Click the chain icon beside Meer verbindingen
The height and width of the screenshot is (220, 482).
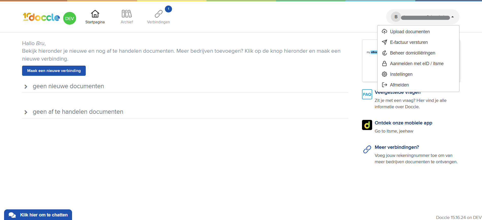pos(367,150)
